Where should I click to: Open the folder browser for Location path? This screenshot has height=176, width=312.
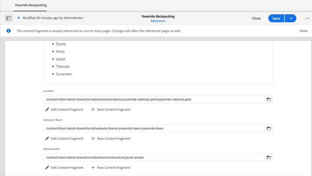click(x=269, y=99)
